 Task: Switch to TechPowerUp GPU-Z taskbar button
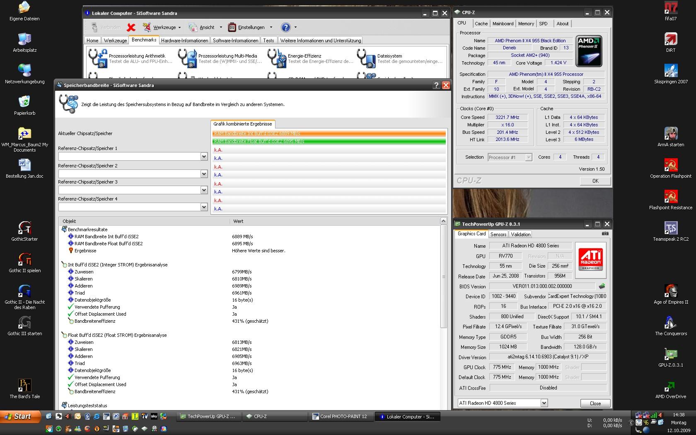[x=209, y=417]
